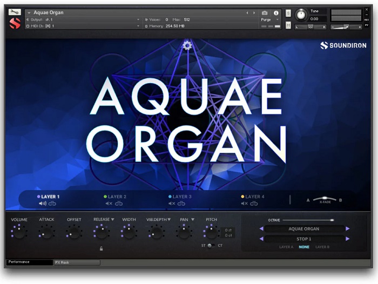Screen dimensions: 378x284
Task: Click the release lock icon
Action: tap(102, 248)
